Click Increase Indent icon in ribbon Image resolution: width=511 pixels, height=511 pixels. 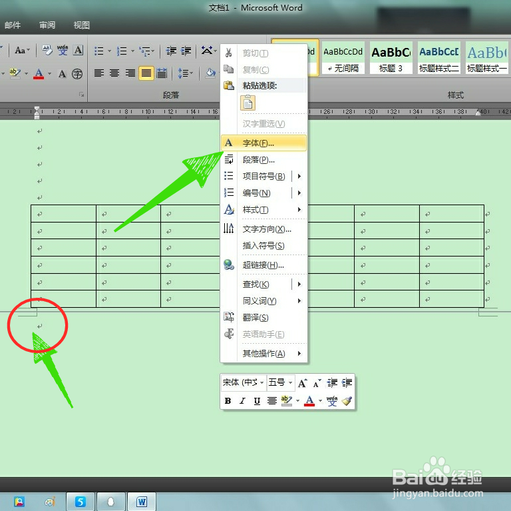point(186,51)
